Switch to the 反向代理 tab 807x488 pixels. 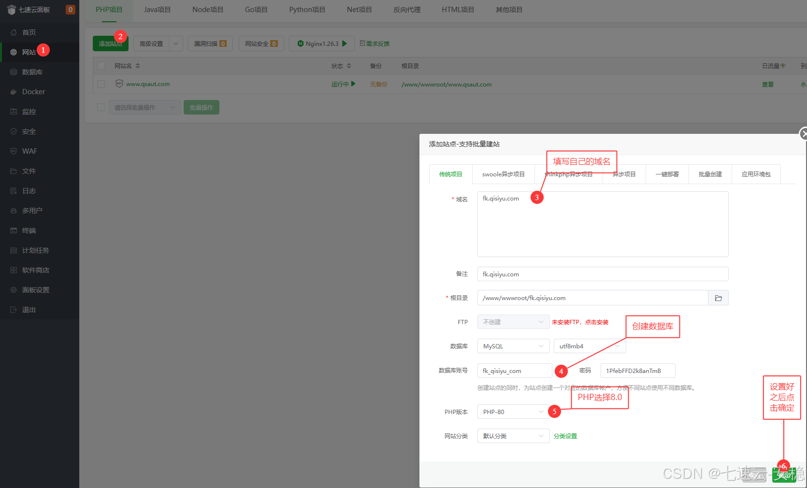[x=407, y=10]
